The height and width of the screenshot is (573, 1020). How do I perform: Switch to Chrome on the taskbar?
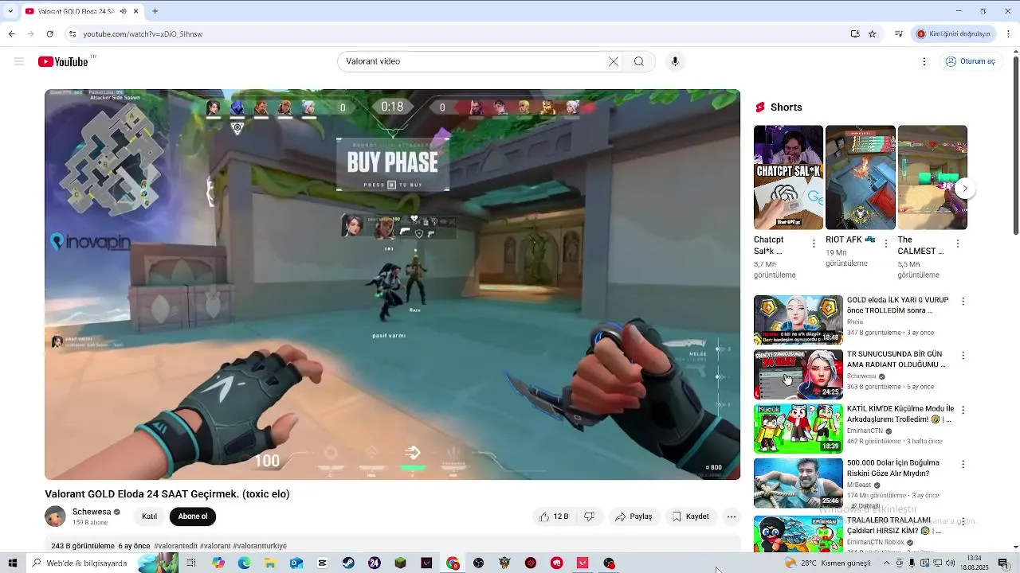pos(453,563)
